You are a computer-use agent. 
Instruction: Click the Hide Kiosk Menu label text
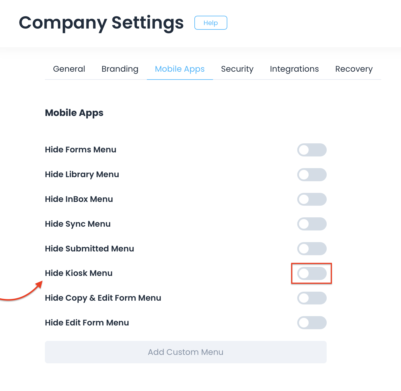pos(79,273)
